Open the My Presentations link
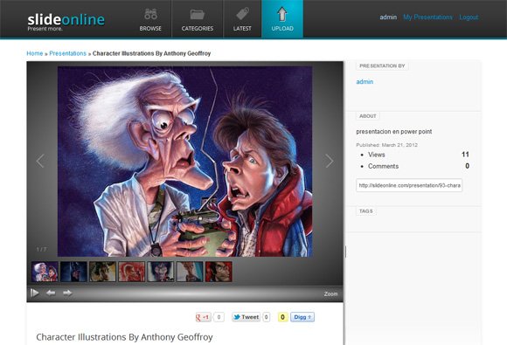 pyautogui.click(x=427, y=17)
